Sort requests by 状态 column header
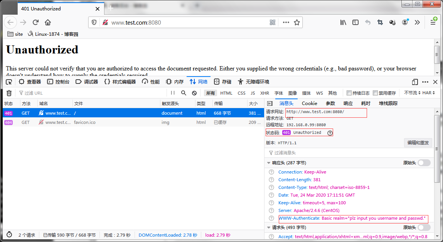The image size is (443, 242). [11, 103]
